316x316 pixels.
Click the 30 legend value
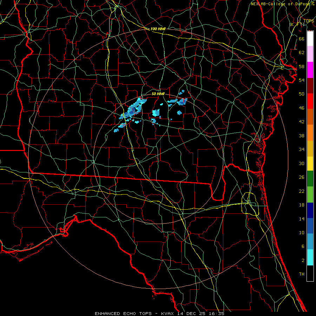pos(302,163)
